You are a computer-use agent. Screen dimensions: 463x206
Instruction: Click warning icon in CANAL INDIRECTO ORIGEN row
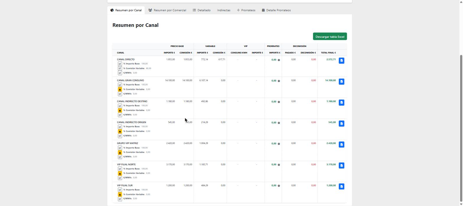[120, 131]
